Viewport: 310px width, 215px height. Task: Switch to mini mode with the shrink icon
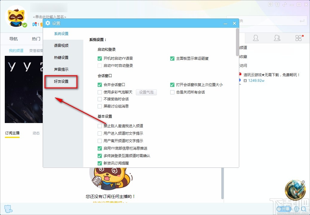click(285, 4)
